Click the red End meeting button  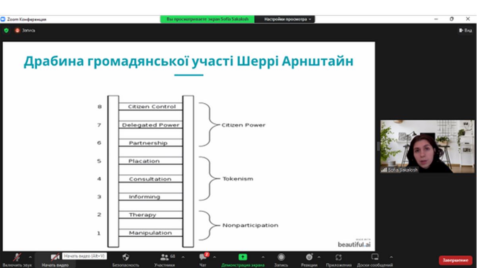point(456,260)
